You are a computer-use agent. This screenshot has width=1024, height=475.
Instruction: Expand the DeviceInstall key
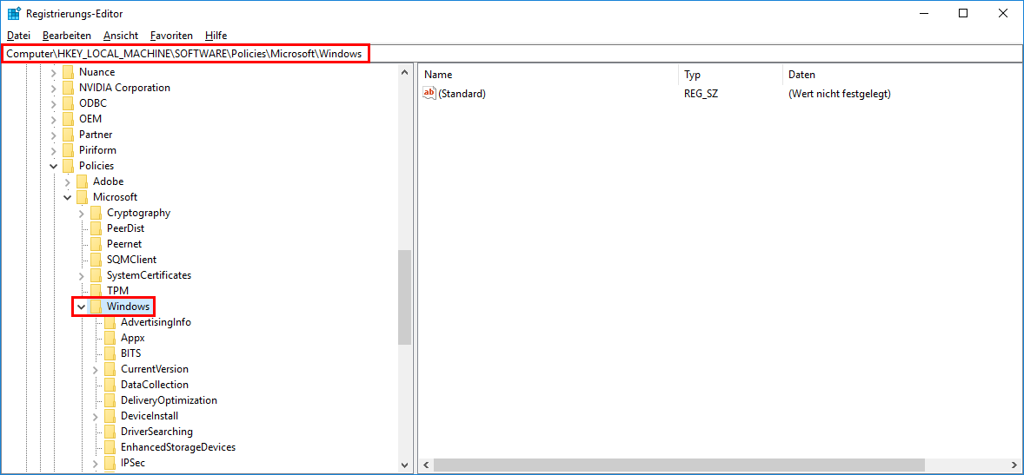96,417
